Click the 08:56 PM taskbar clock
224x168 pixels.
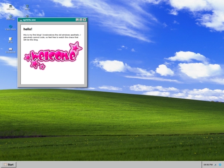[208, 165]
